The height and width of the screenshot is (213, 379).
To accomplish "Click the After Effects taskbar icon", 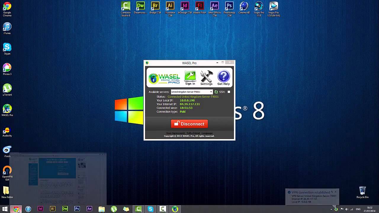I will point(89,209).
